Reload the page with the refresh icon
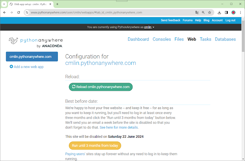This screenshot has width=245, height=161. (18, 13)
